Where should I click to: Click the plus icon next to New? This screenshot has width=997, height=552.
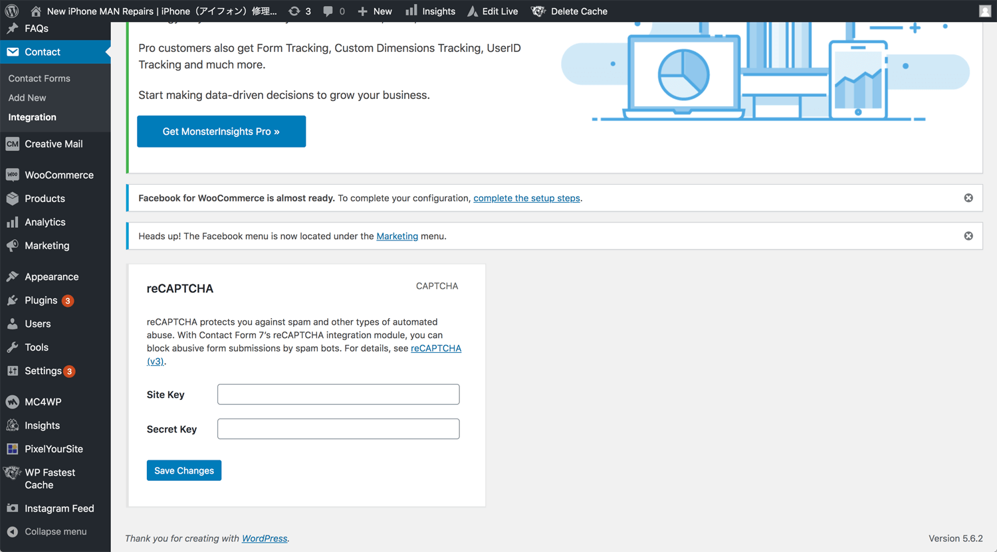point(363,11)
